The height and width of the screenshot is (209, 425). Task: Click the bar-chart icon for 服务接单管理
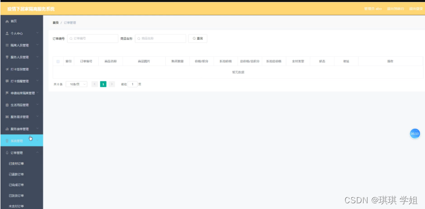(7, 129)
